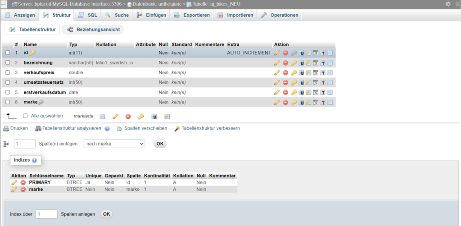Click fulltext T icon in marke row
The height and width of the screenshot is (226, 461).
click(323, 102)
